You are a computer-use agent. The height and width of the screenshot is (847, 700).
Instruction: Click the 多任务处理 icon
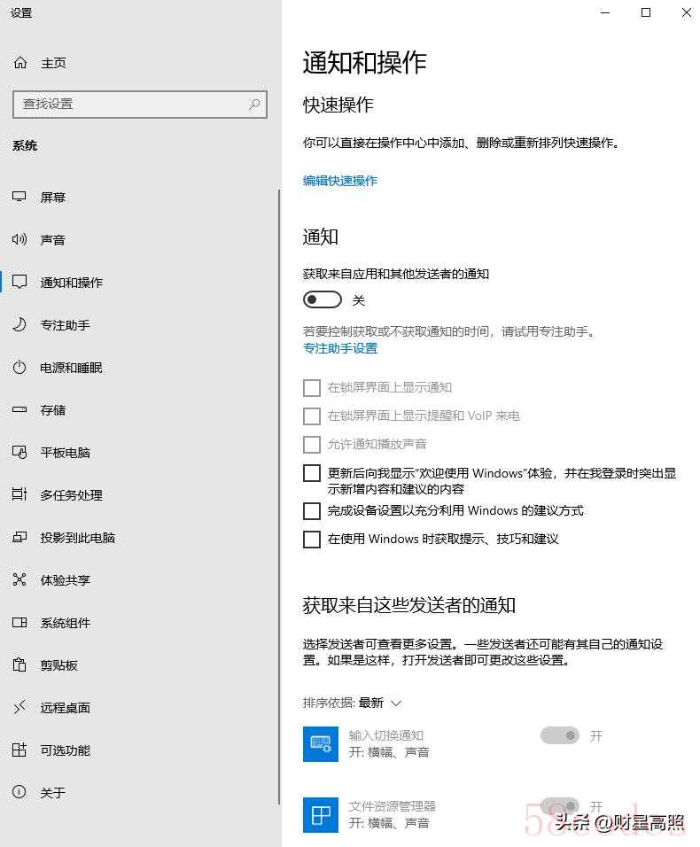pos(19,494)
